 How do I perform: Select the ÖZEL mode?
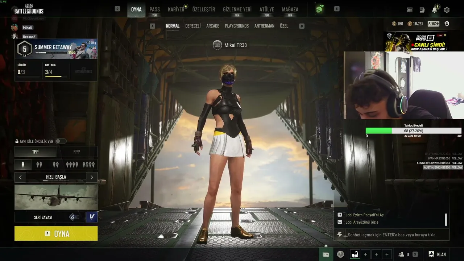pyautogui.click(x=284, y=26)
